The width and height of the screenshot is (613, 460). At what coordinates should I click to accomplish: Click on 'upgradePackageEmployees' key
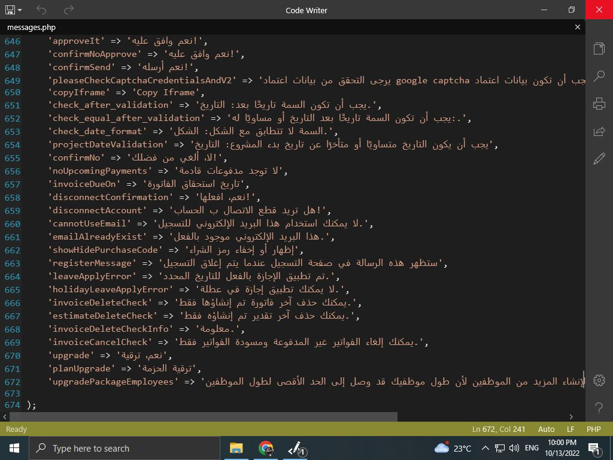tap(113, 382)
